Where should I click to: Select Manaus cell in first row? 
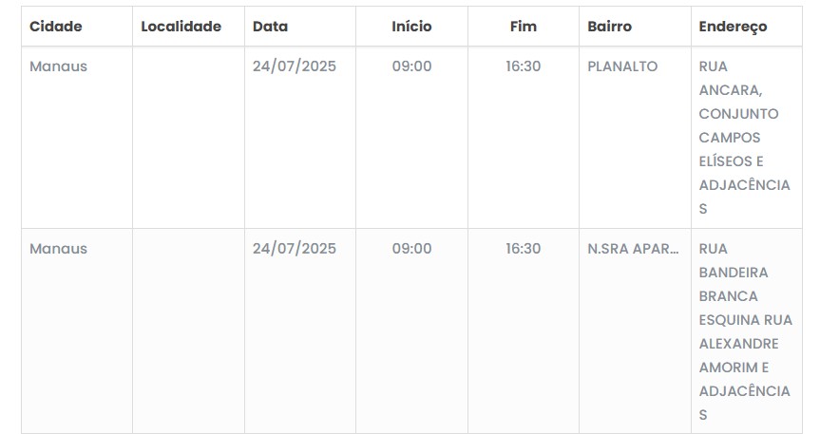(58, 66)
